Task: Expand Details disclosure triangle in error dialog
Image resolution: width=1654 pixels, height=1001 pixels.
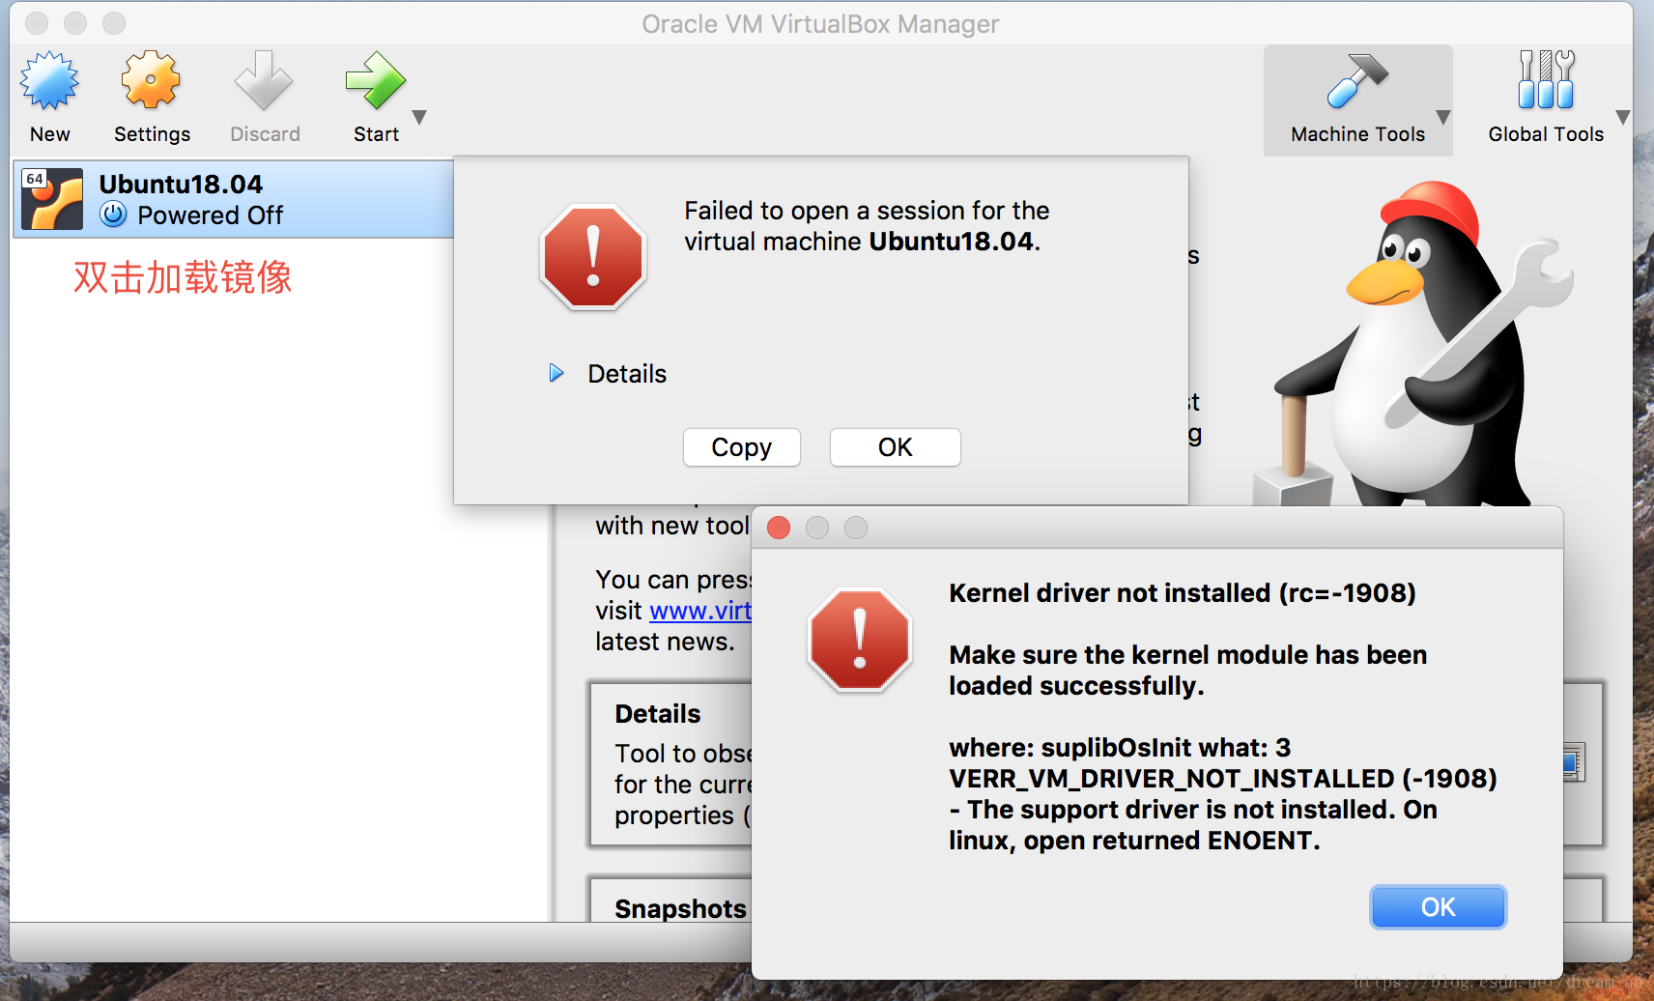Action: (x=556, y=373)
